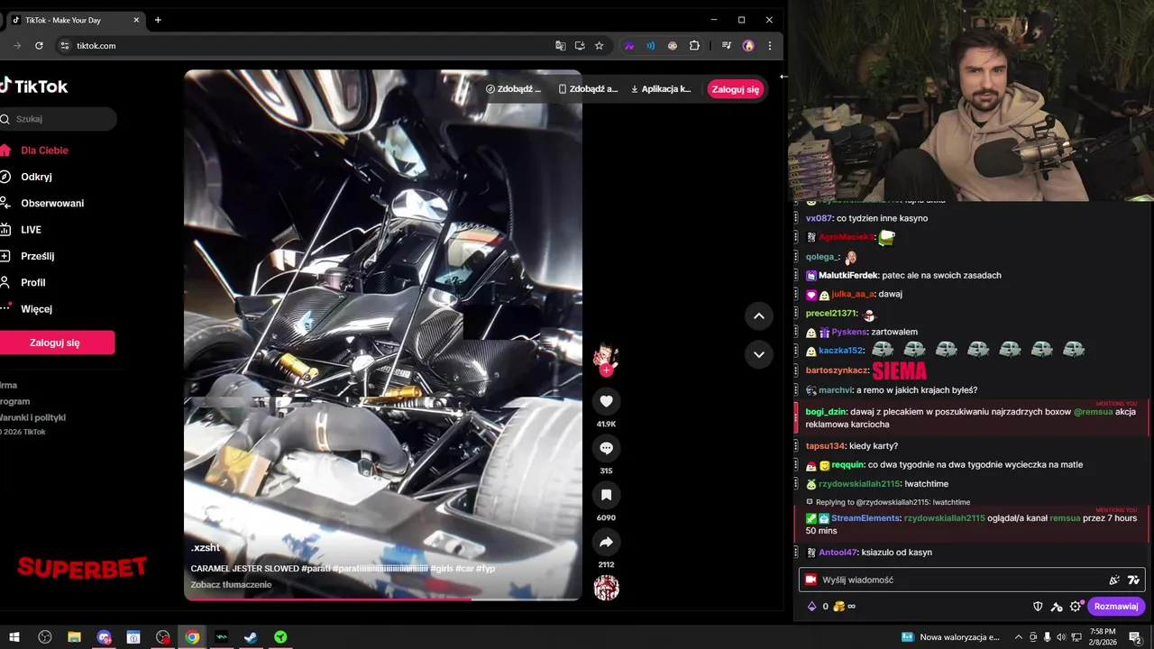Click the #fyp hashtag in caption
This screenshot has width=1154, height=649.
pyautogui.click(x=486, y=568)
